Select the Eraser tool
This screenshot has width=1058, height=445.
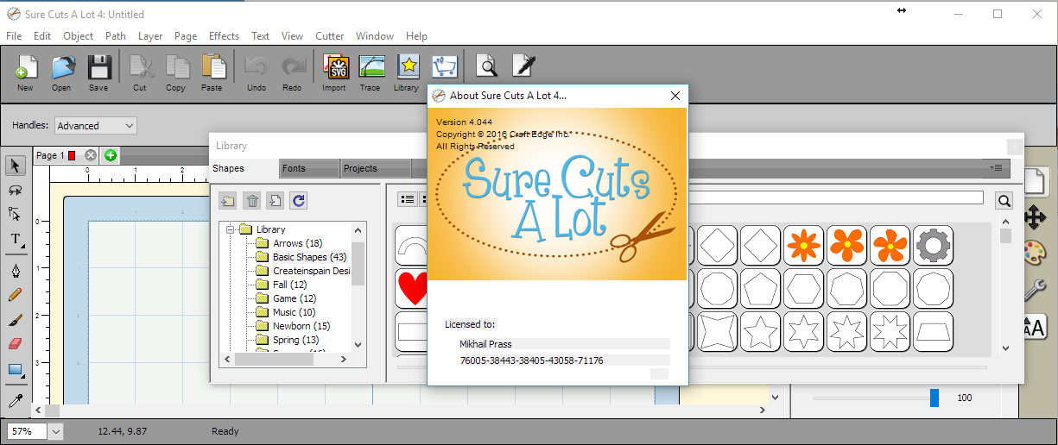[16, 344]
